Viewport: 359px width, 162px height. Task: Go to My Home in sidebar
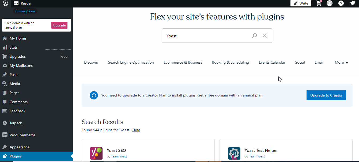pos(36,38)
